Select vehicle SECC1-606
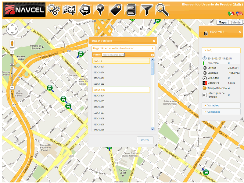The width and height of the screenshot is (244, 183). [x=121, y=107]
